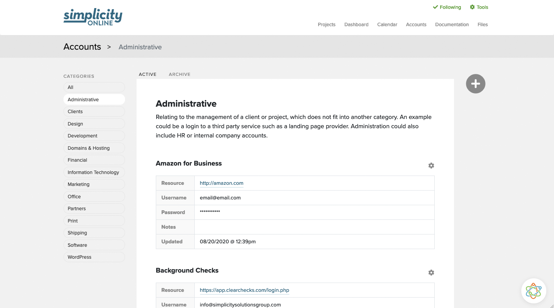Click the Administrative breadcrumb text
Viewport: 554px width, 308px height.
pos(140,47)
